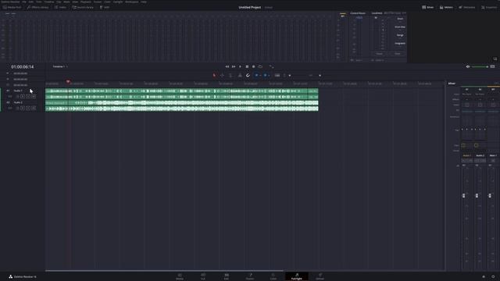Screen dimensions: 500x281
Task: Click the timeline horizontal scrollbar
Action: pos(164,271)
